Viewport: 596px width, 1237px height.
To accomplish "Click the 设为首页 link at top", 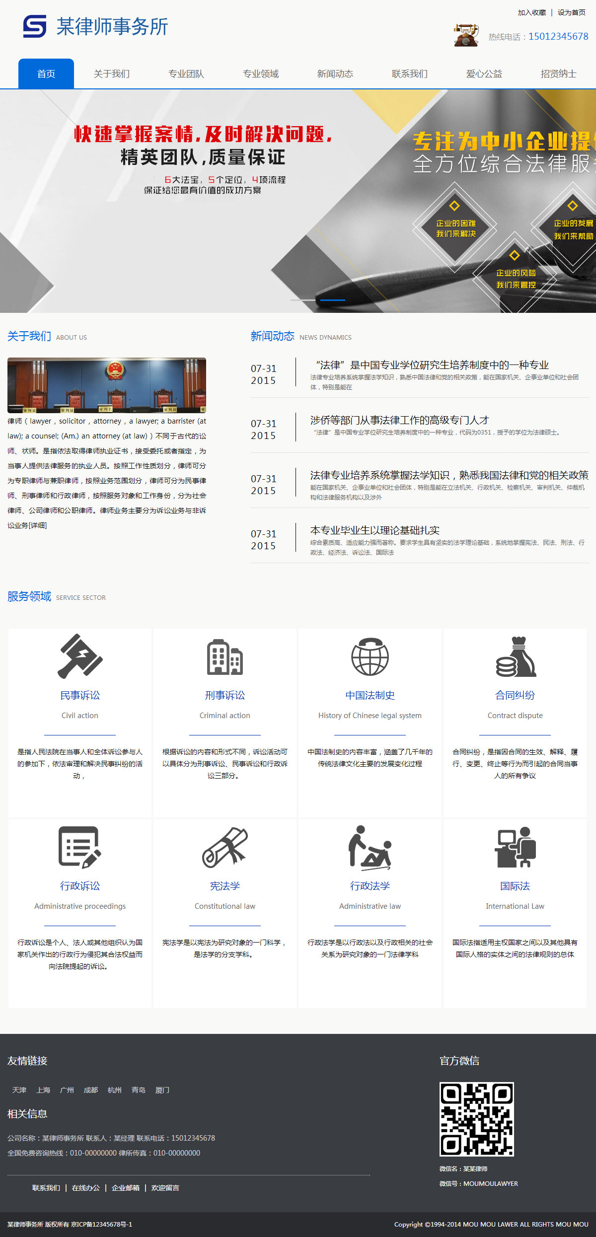I will 571,12.
